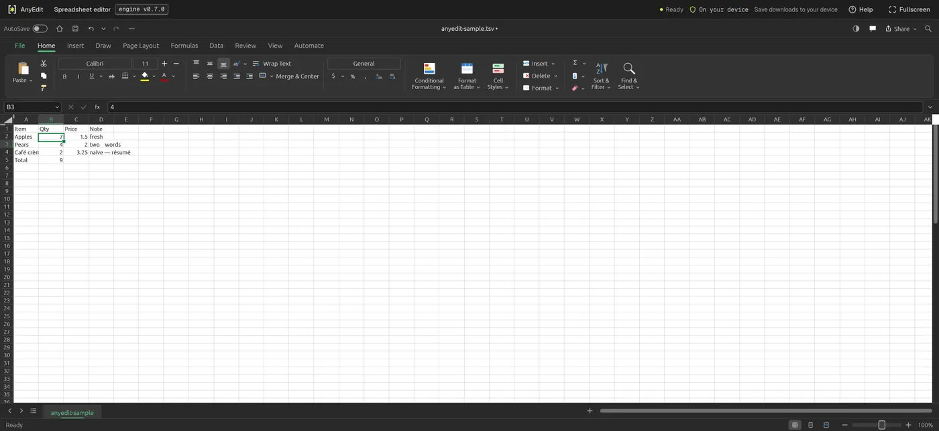
Task: Click the Increase Decimal icon
Action: 378,76
